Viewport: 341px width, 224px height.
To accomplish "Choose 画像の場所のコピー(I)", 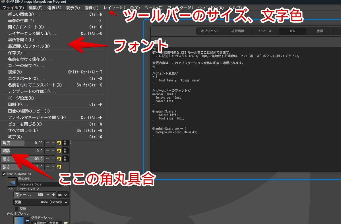I will point(52,111).
